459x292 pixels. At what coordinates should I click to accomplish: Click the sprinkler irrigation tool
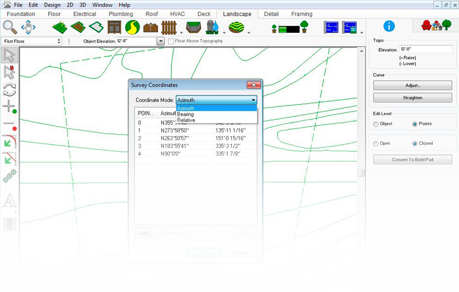click(212, 28)
